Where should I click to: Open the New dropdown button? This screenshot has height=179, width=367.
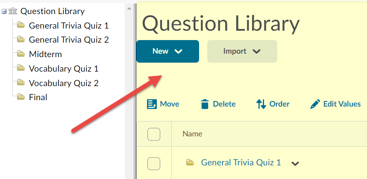(167, 51)
